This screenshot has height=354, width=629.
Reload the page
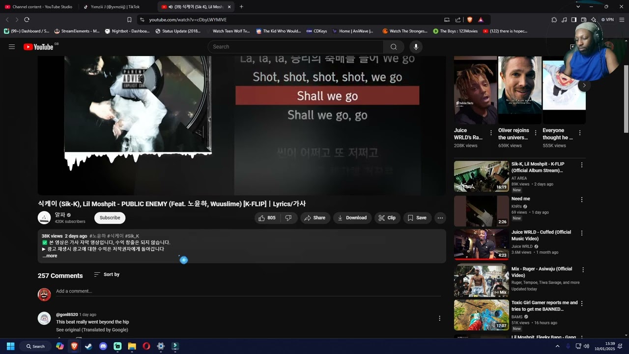pyautogui.click(x=27, y=20)
